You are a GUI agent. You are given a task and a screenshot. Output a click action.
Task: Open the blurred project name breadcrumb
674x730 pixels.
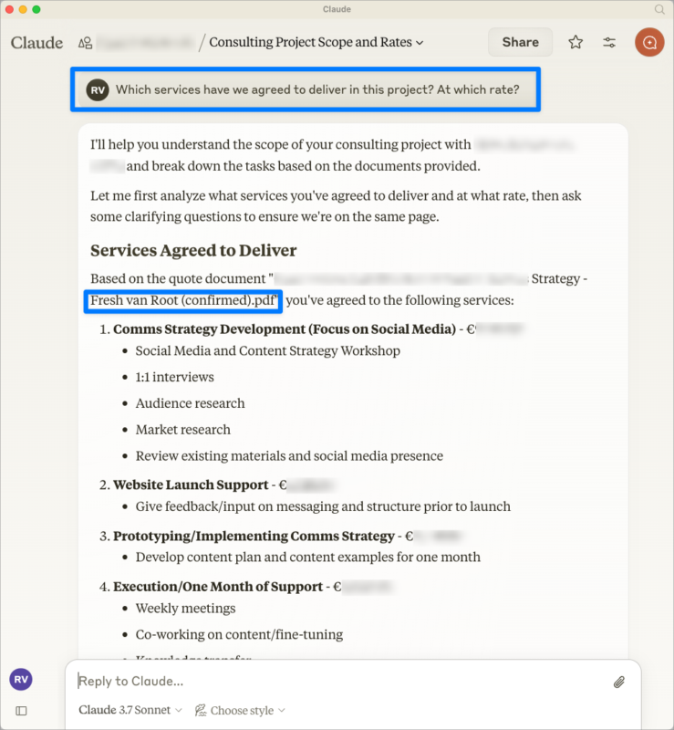pos(147,42)
